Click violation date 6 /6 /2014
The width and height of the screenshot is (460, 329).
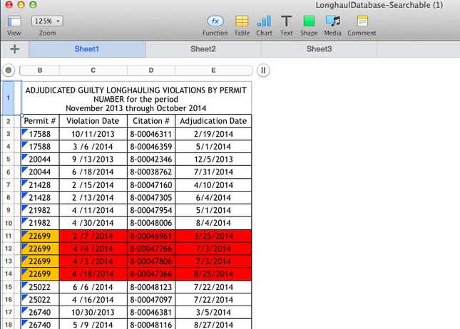click(x=93, y=287)
